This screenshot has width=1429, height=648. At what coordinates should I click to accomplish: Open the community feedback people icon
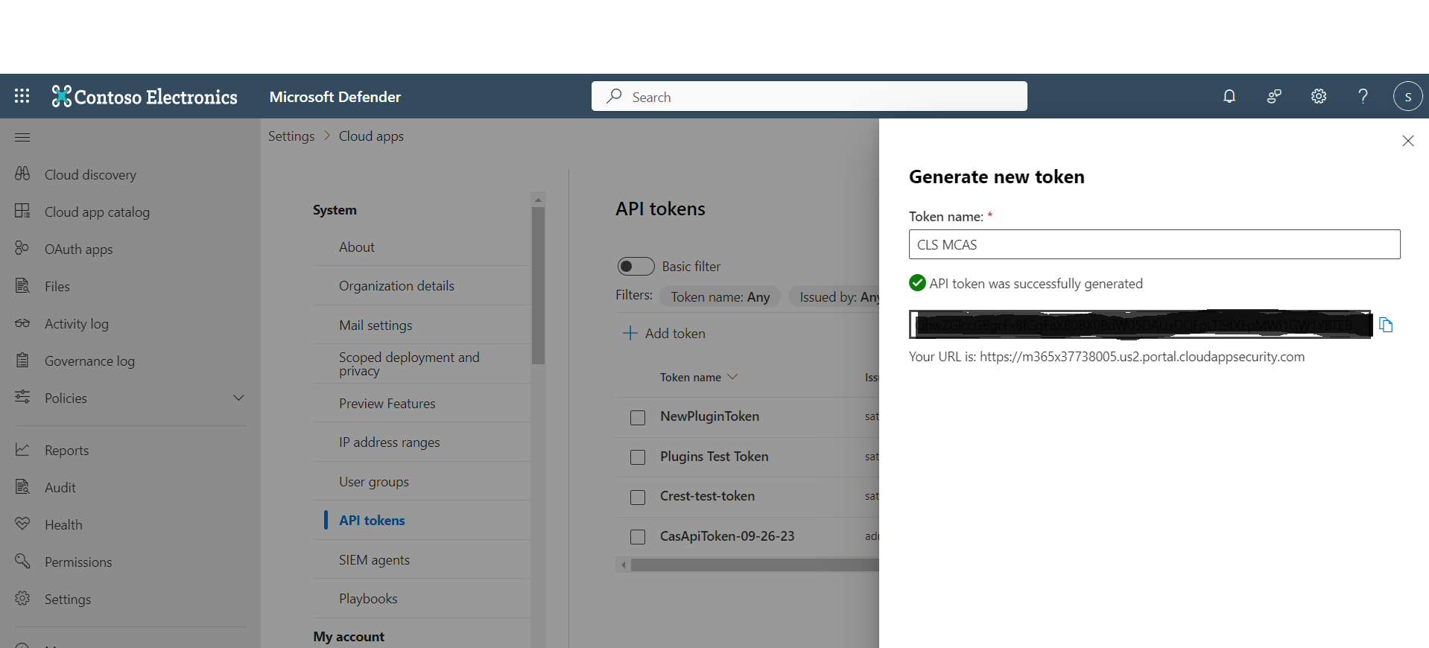pyautogui.click(x=1274, y=96)
